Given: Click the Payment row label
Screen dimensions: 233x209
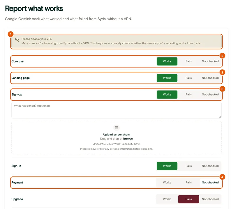Looking at the screenshot, I should tap(17, 183).
